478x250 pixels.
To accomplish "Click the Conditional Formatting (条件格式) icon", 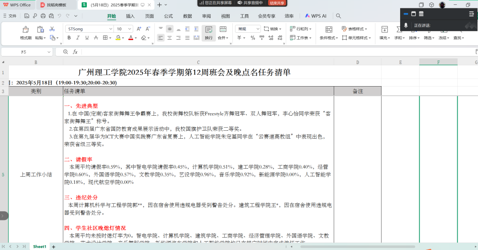I will click(328, 30).
